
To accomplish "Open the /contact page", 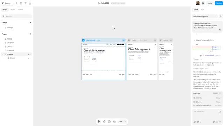I will coord(10,50).
